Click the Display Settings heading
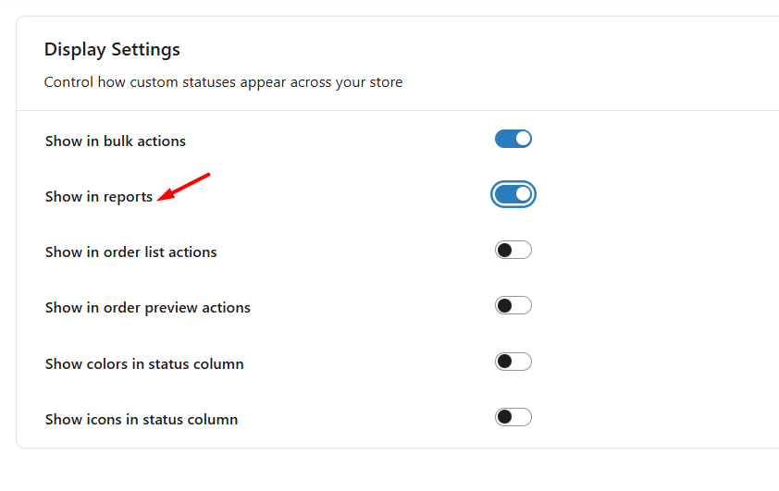Viewport: 779px width, 491px height. coord(112,49)
